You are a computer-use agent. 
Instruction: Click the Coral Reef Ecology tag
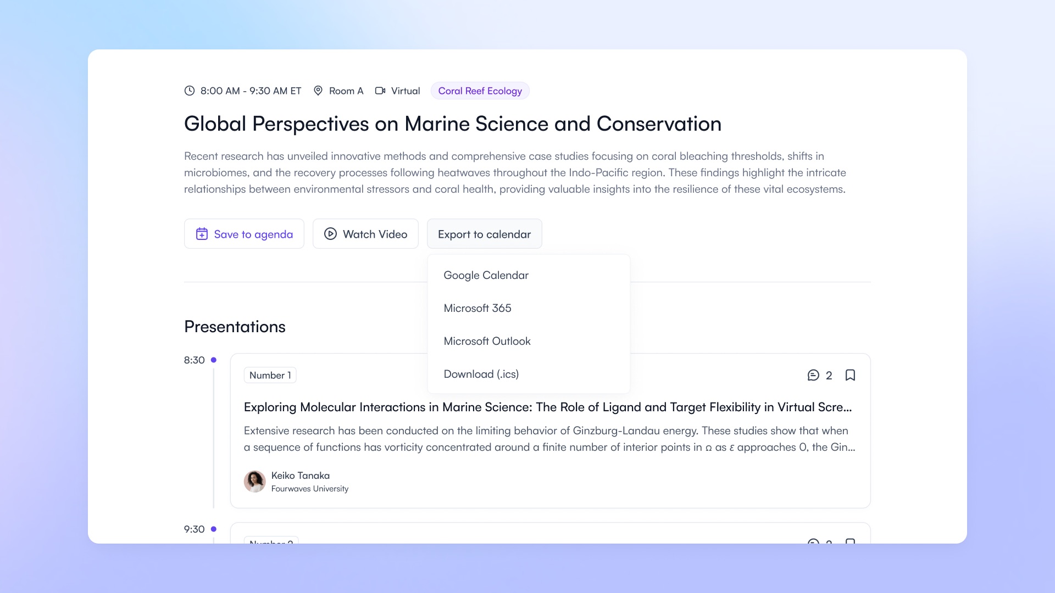[480, 91]
